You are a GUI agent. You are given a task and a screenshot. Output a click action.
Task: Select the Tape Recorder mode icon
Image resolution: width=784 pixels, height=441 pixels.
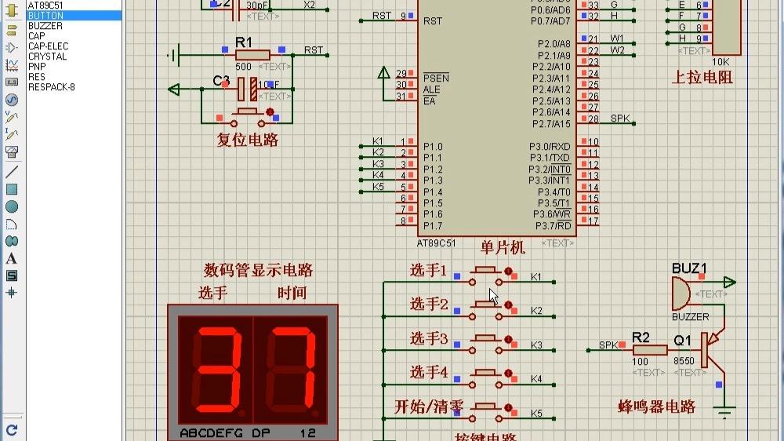12,82
